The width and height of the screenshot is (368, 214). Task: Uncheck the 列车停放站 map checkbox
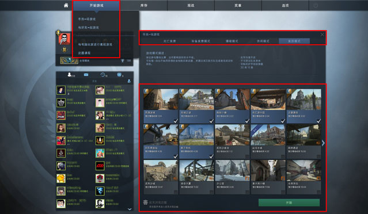click(x=176, y=156)
